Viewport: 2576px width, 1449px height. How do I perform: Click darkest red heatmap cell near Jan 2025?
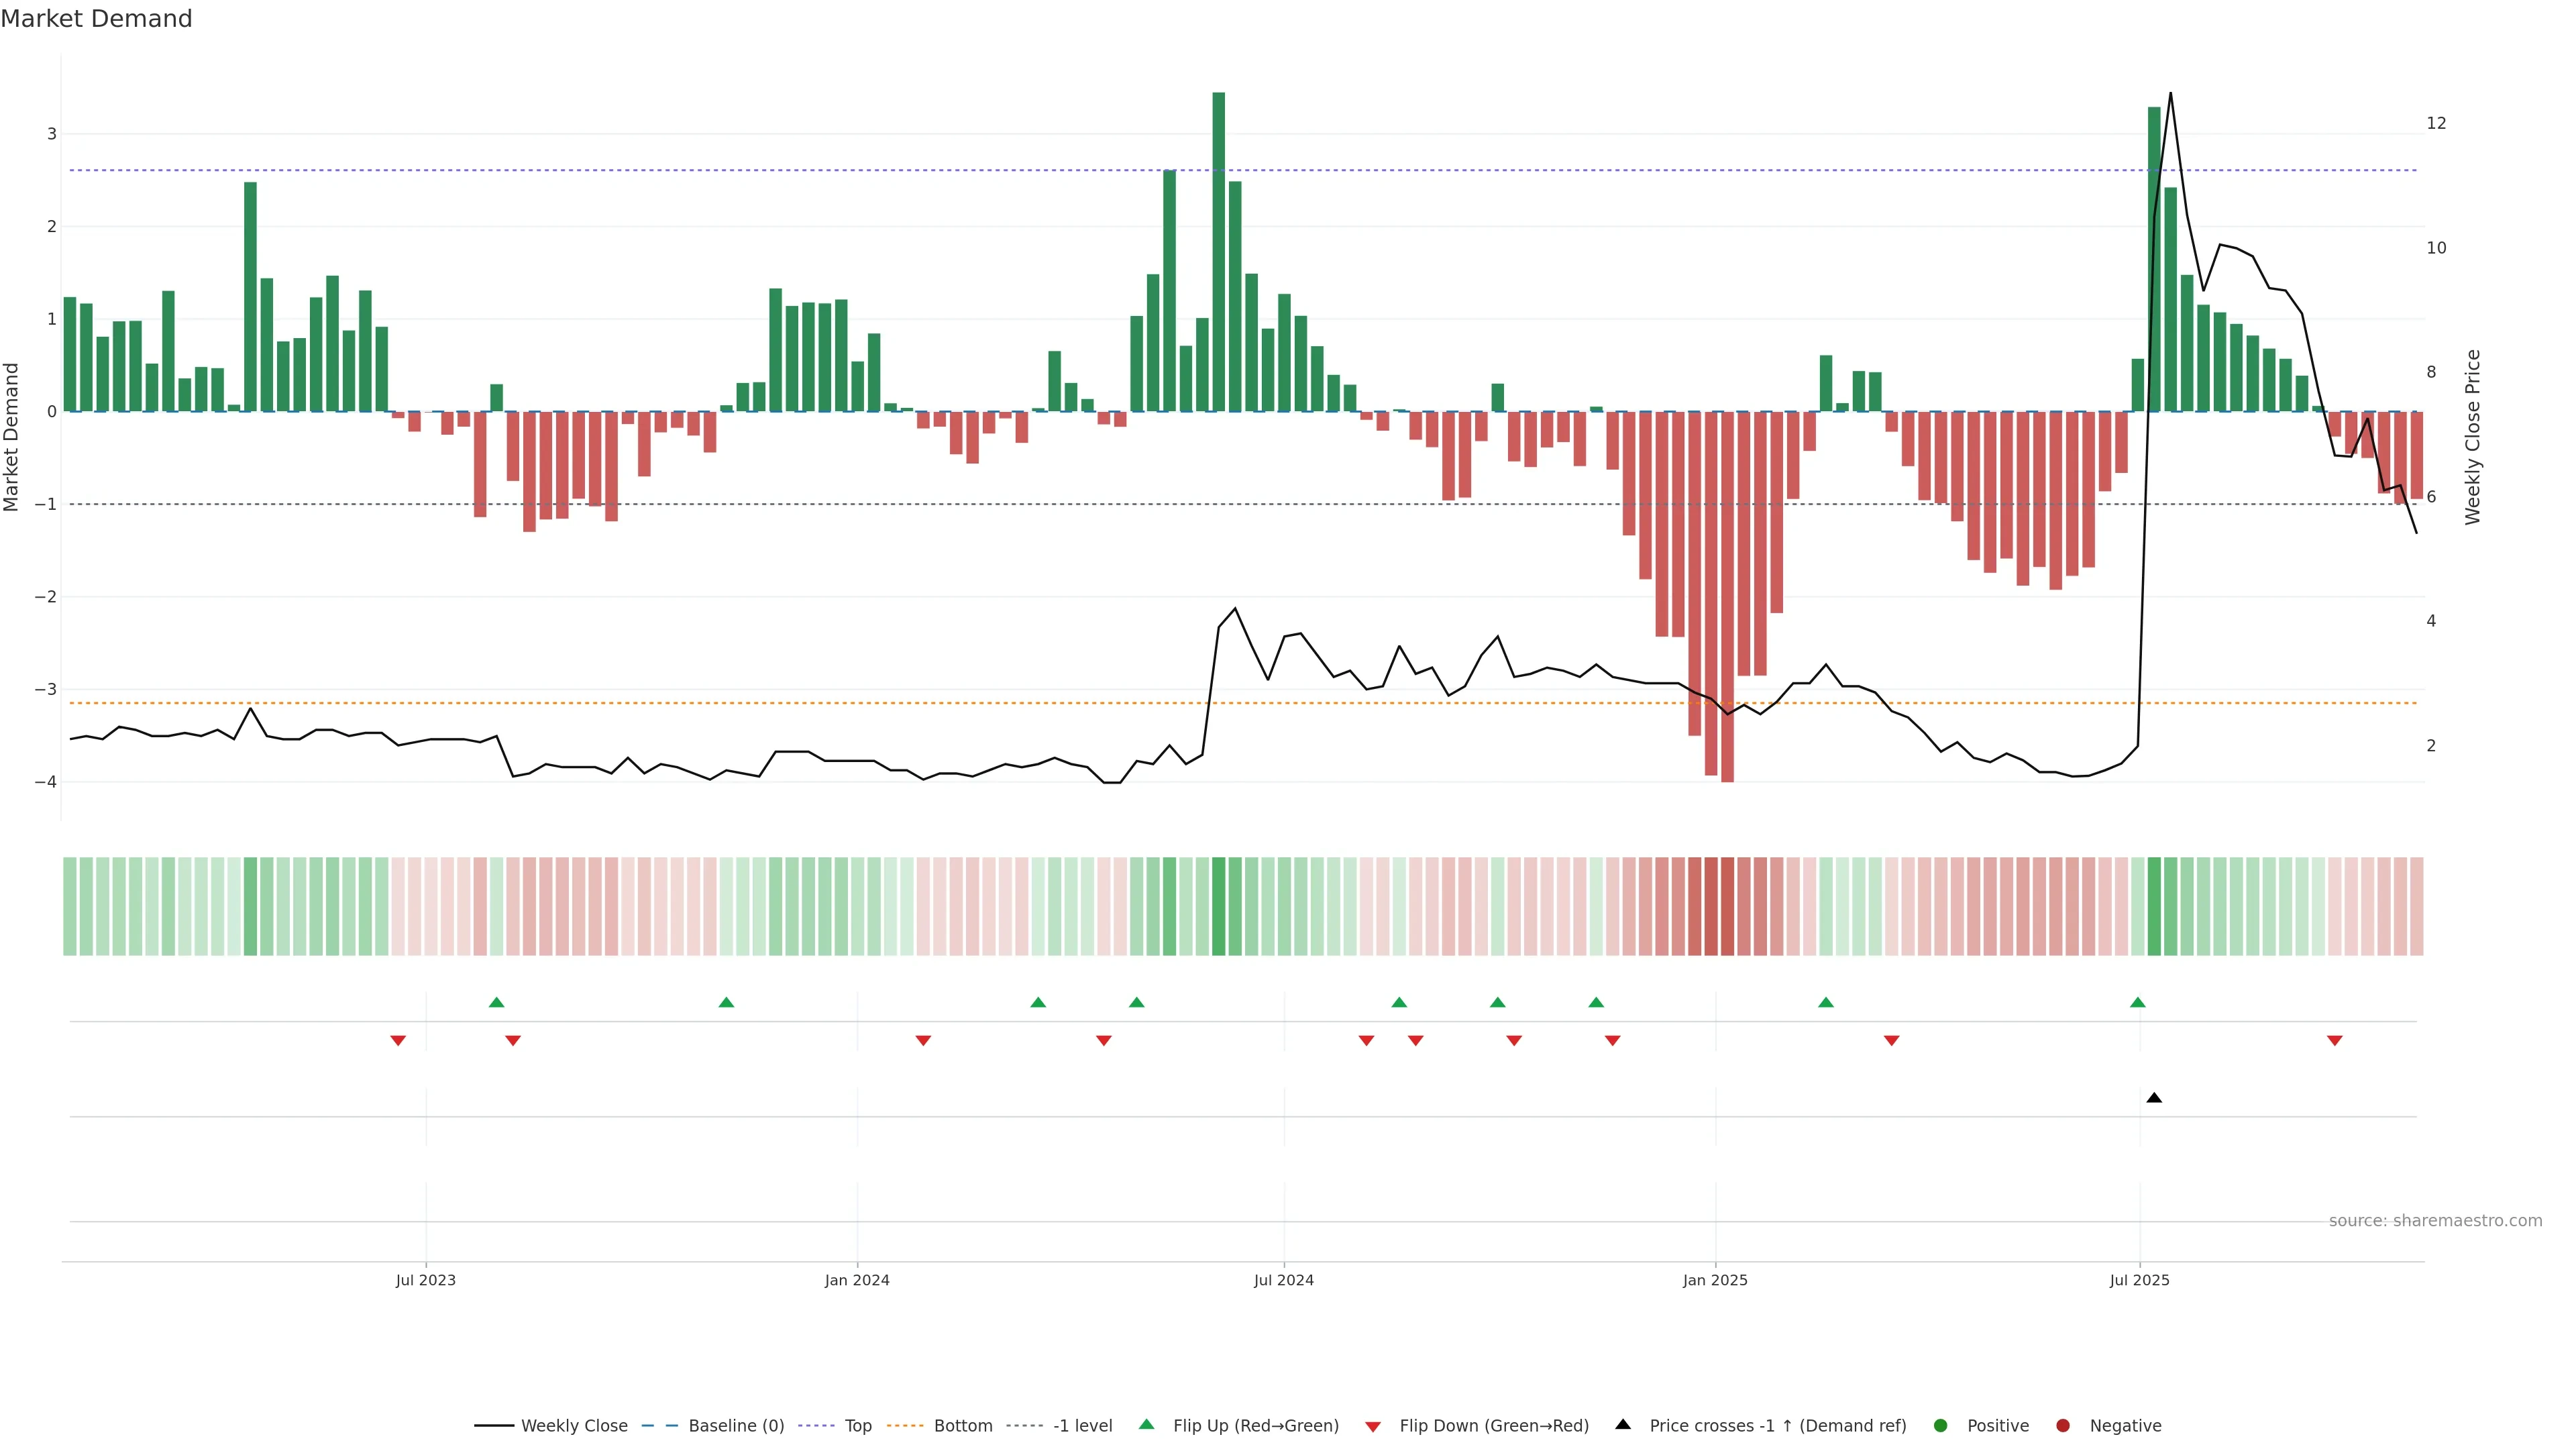[1727, 906]
